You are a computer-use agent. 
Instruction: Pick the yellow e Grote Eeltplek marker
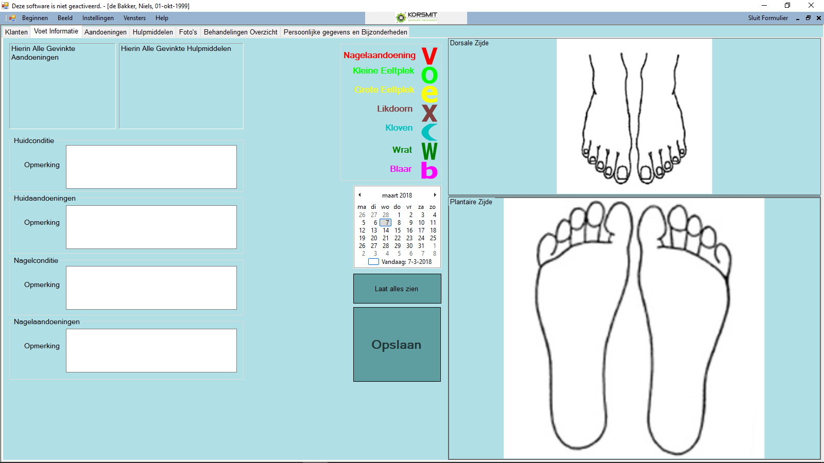click(429, 94)
